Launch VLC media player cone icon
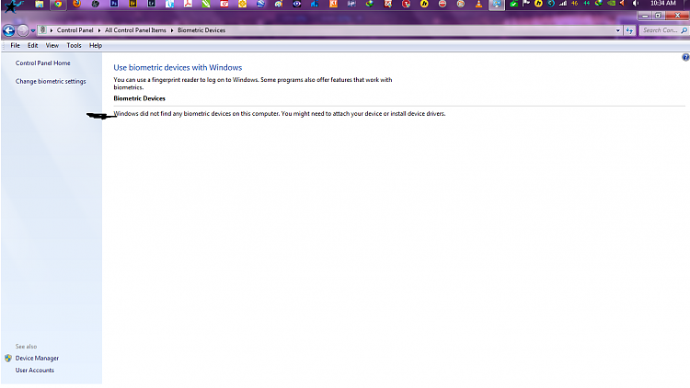Screen dimensions: 690x388 pos(478,4)
